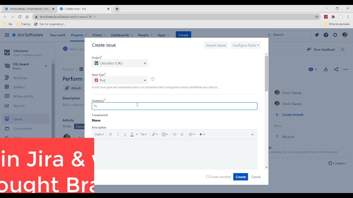Open the more formatting options dropdown
353x198 pixels.
click(x=144, y=134)
